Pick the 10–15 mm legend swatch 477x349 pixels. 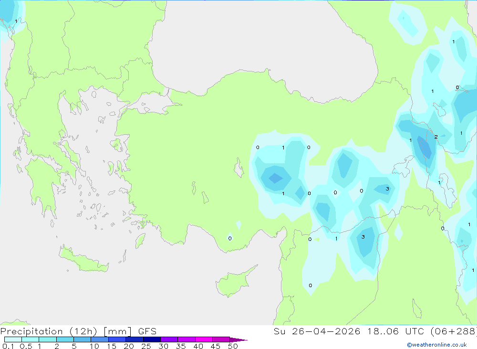click(100, 339)
